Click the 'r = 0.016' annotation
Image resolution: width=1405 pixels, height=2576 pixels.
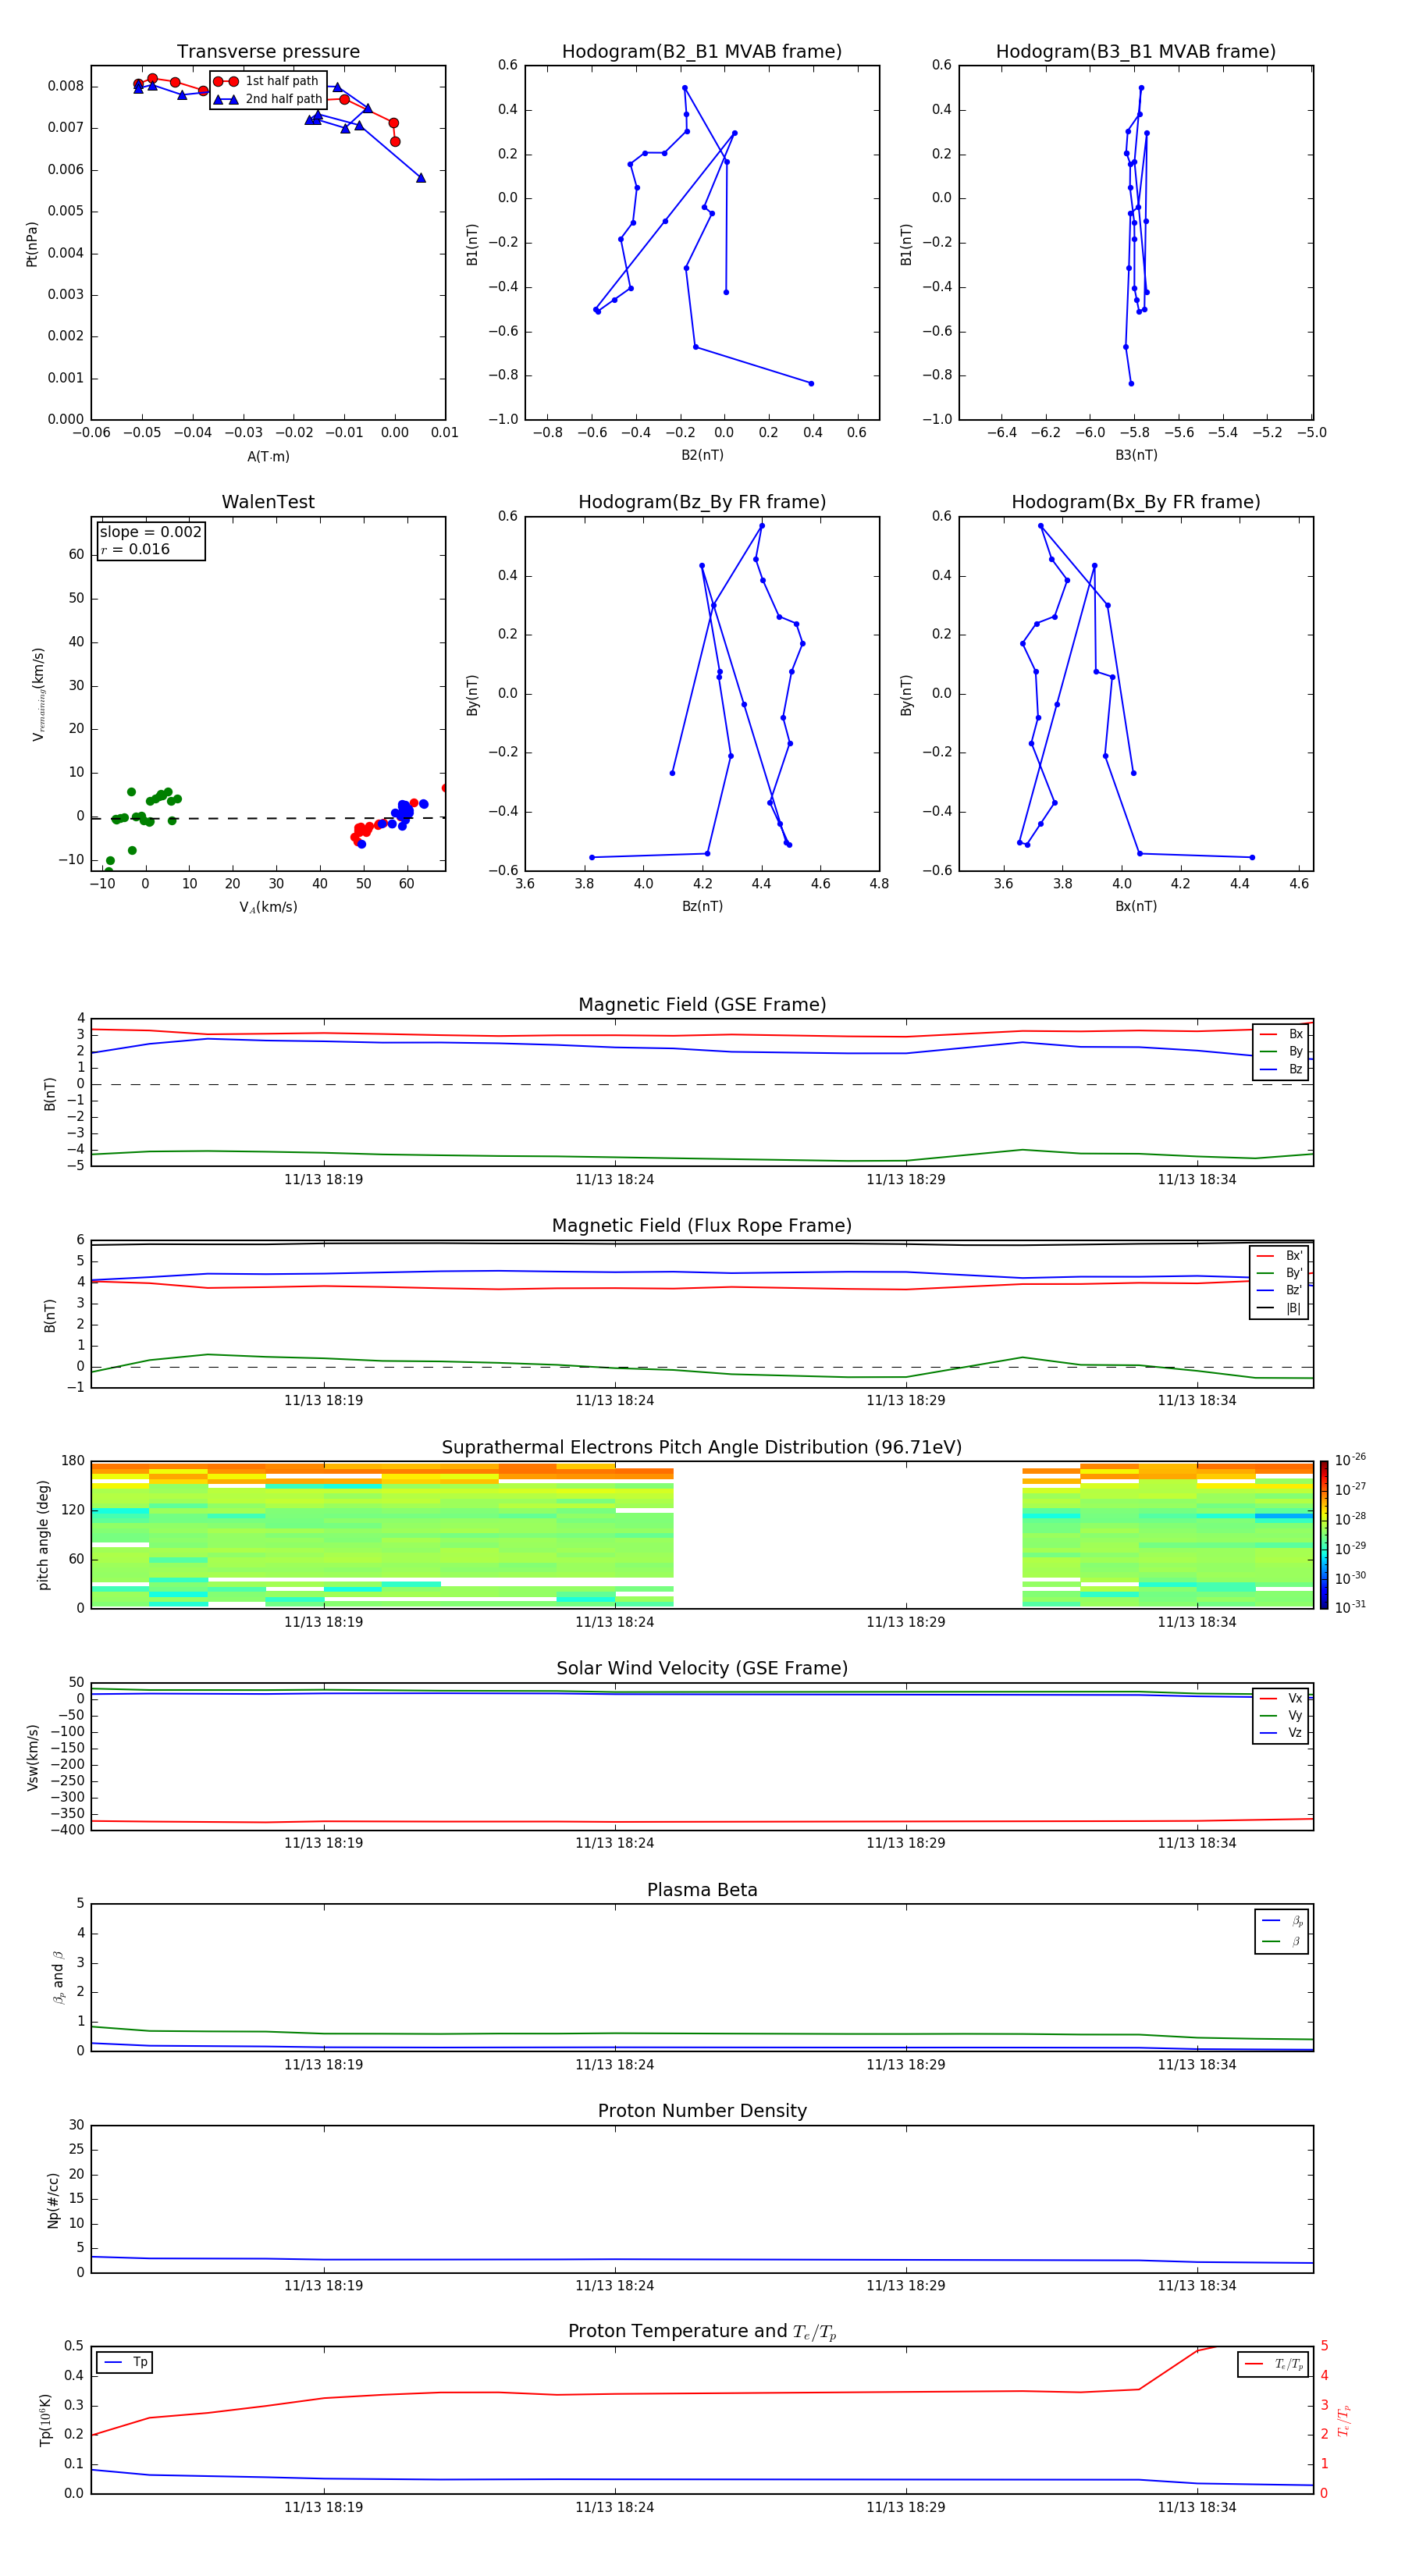click(x=135, y=549)
